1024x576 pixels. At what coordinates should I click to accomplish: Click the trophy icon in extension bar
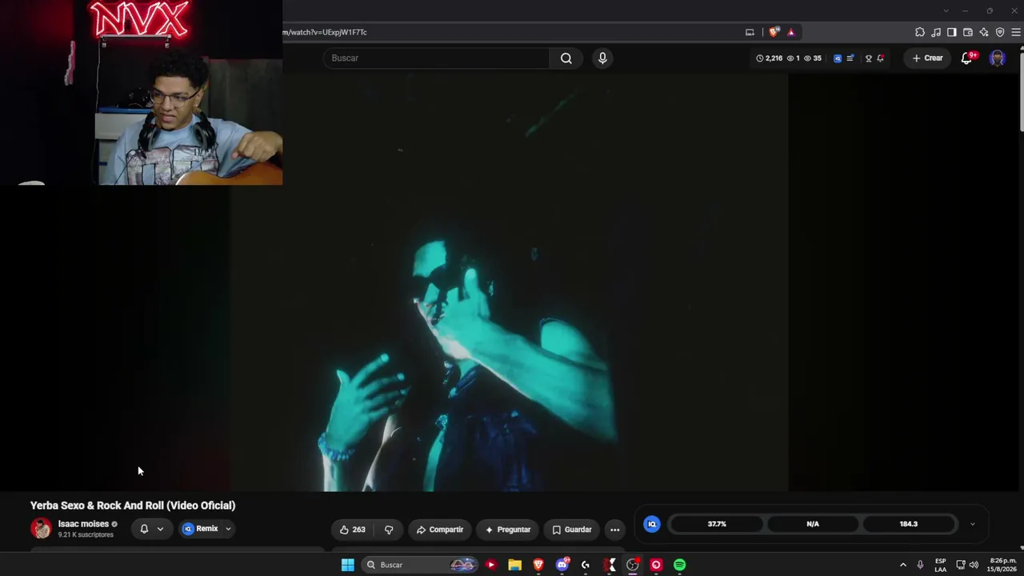tap(868, 58)
